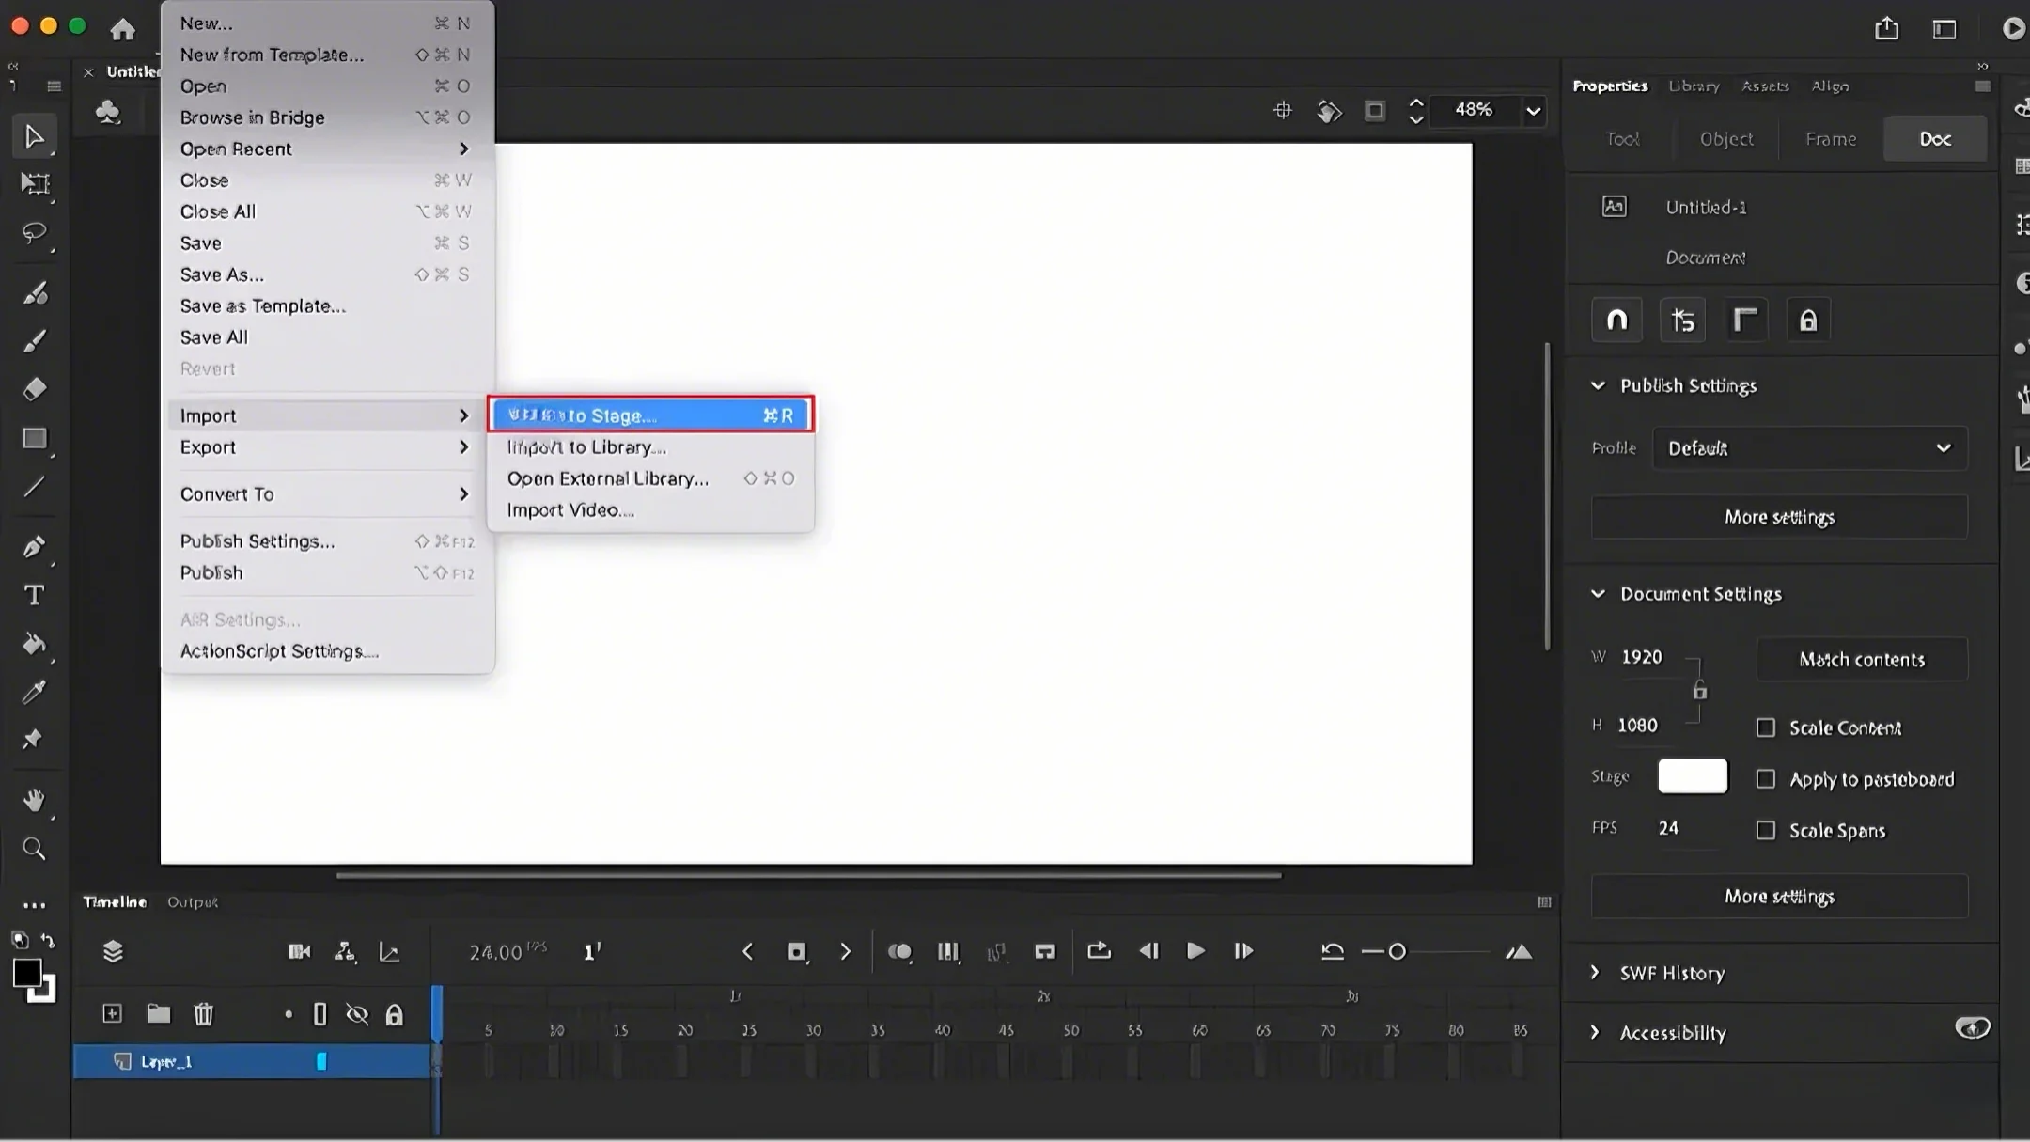
Task: Delete layer with trash icon
Action: pyautogui.click(x=203, y=1013)
